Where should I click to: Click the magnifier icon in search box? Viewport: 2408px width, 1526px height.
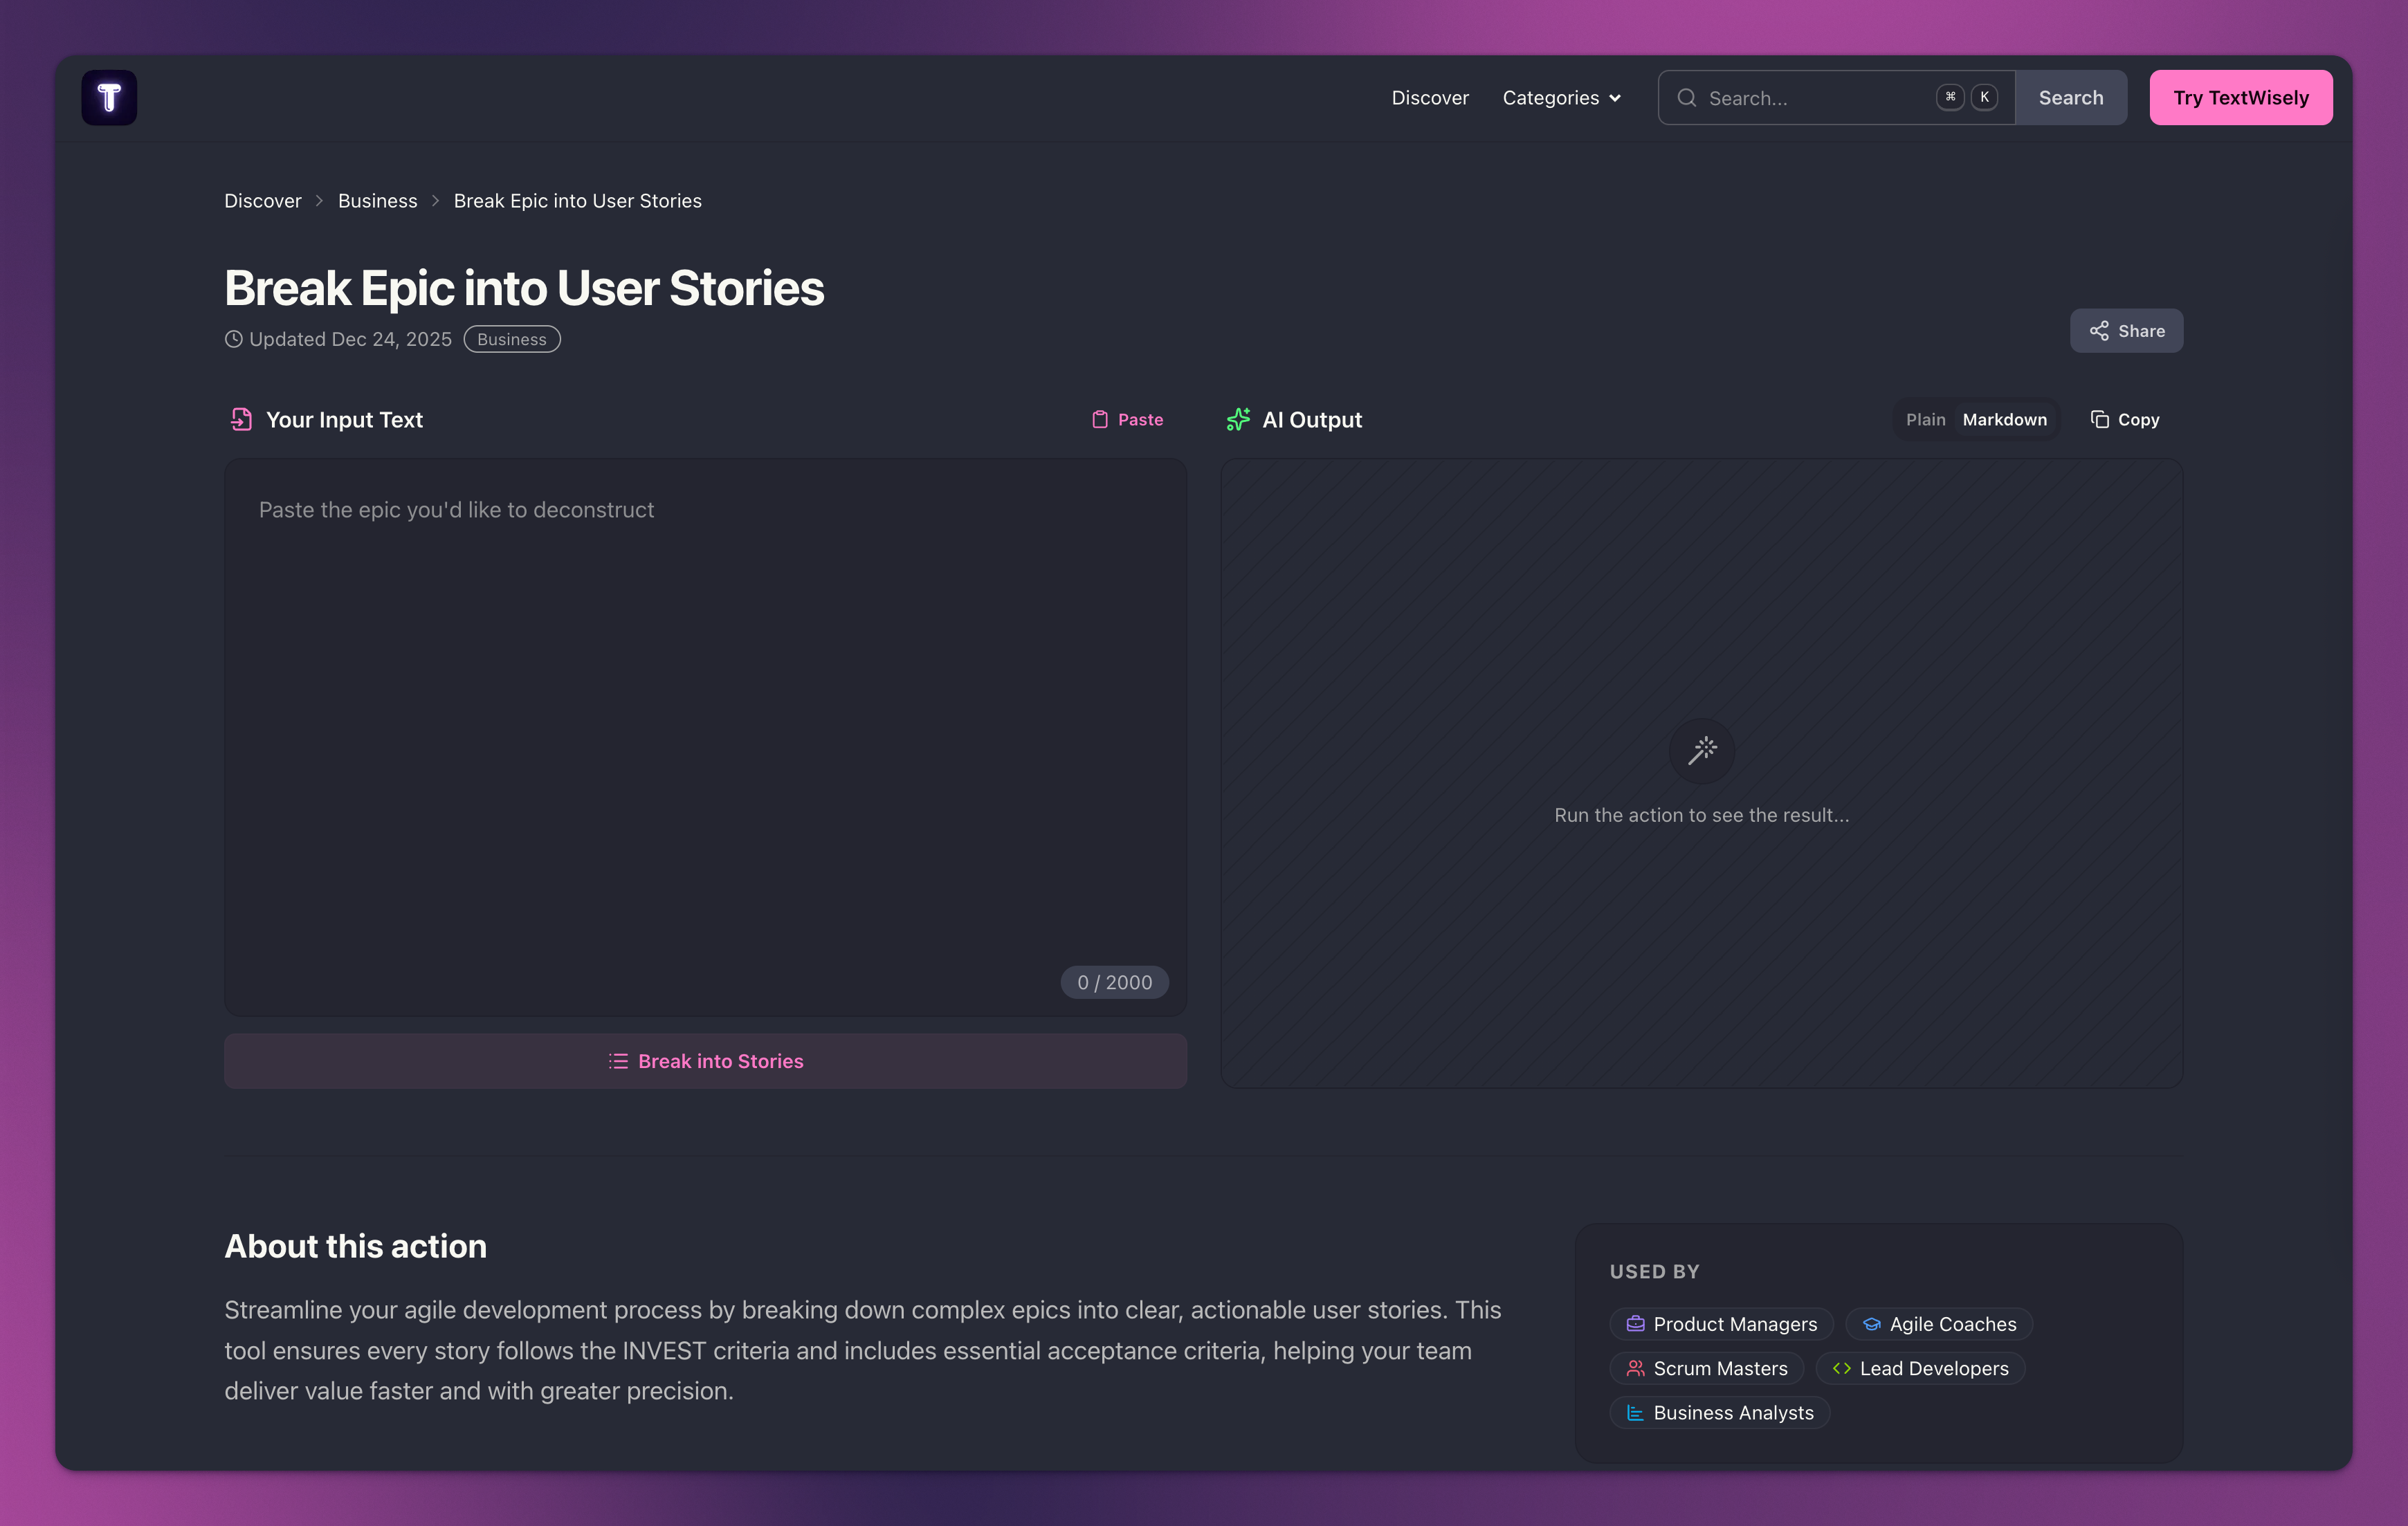(1686, 98)
